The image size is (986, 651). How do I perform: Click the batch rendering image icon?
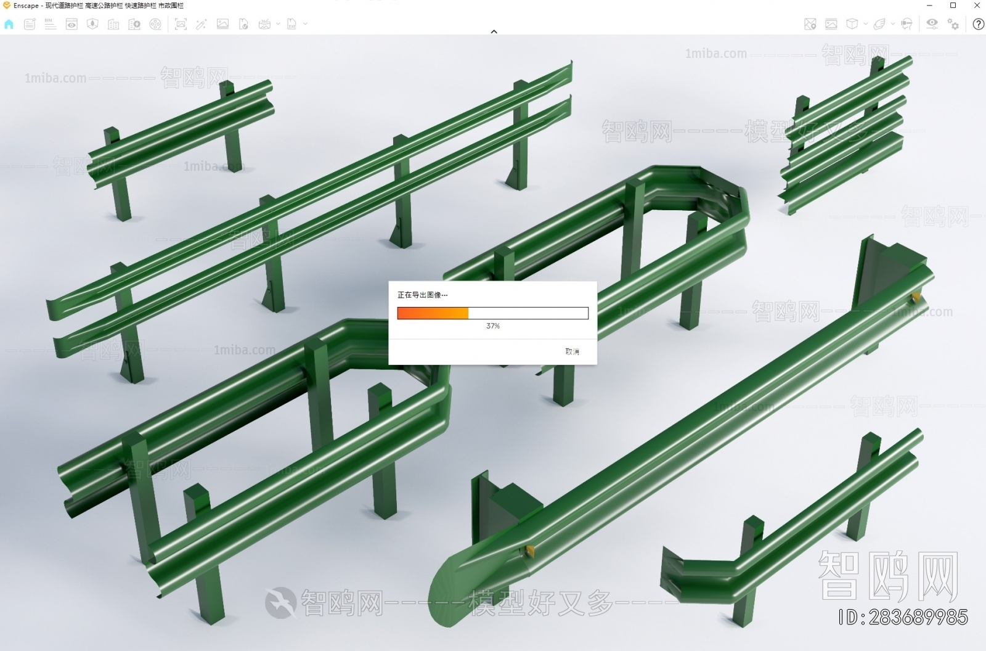pyautogui.click(x=222, y=24)
